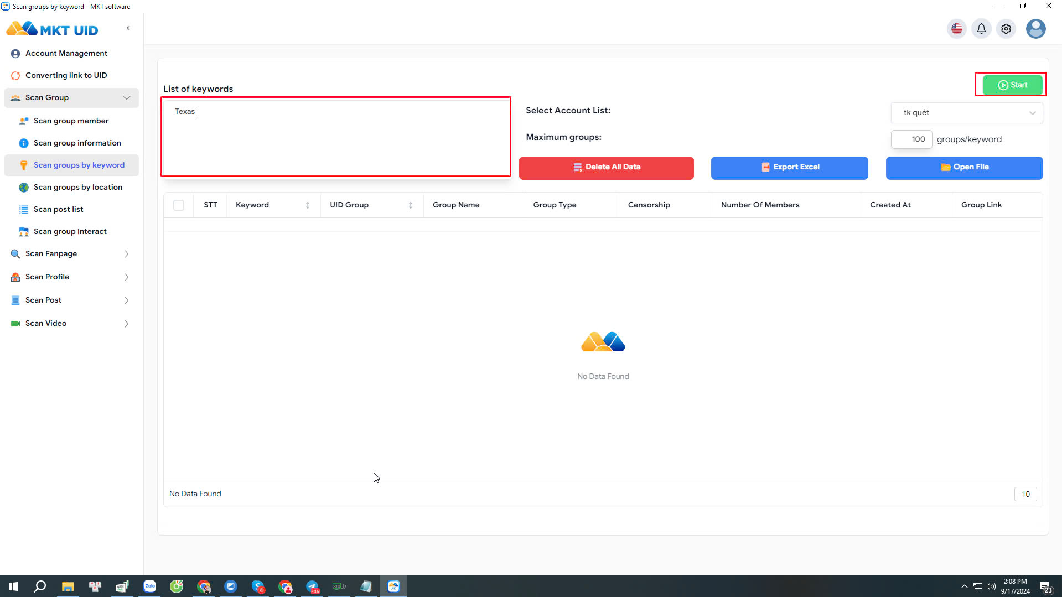Click the MKT UID logo

pyautogui.click(x=52, y=29)
